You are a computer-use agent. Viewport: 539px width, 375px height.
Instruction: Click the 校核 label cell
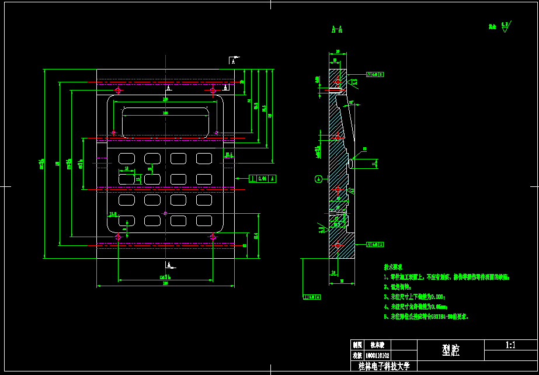tap(357, 355)
